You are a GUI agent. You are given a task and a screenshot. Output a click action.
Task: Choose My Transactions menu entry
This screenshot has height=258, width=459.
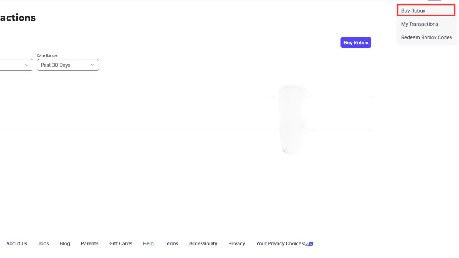(419, 24)
